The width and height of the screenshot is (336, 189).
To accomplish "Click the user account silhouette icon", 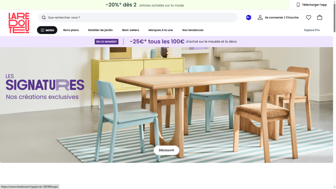I will 260,17.
